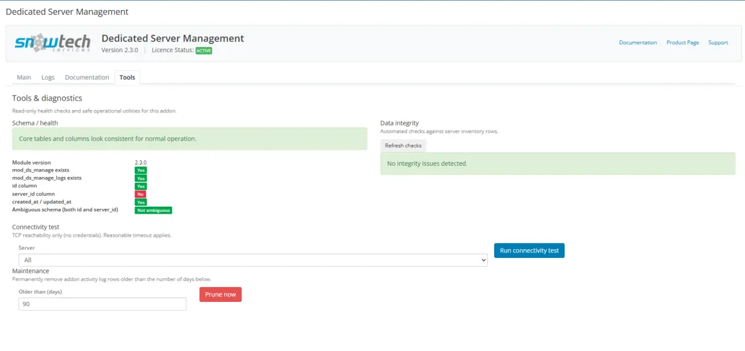This screenshot has height=351, width=745.
Task: Click the No integrity issues detected message
Action: click(x=558, y=163)
